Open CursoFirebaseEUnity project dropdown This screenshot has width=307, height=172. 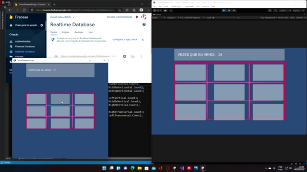(x=62, y=17)
